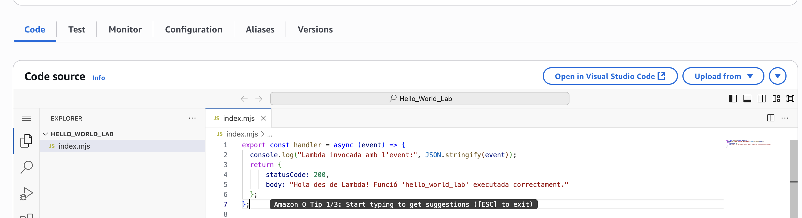Toggle the secondary side bar visibility

pyautogui.click(x=761, y=99)
